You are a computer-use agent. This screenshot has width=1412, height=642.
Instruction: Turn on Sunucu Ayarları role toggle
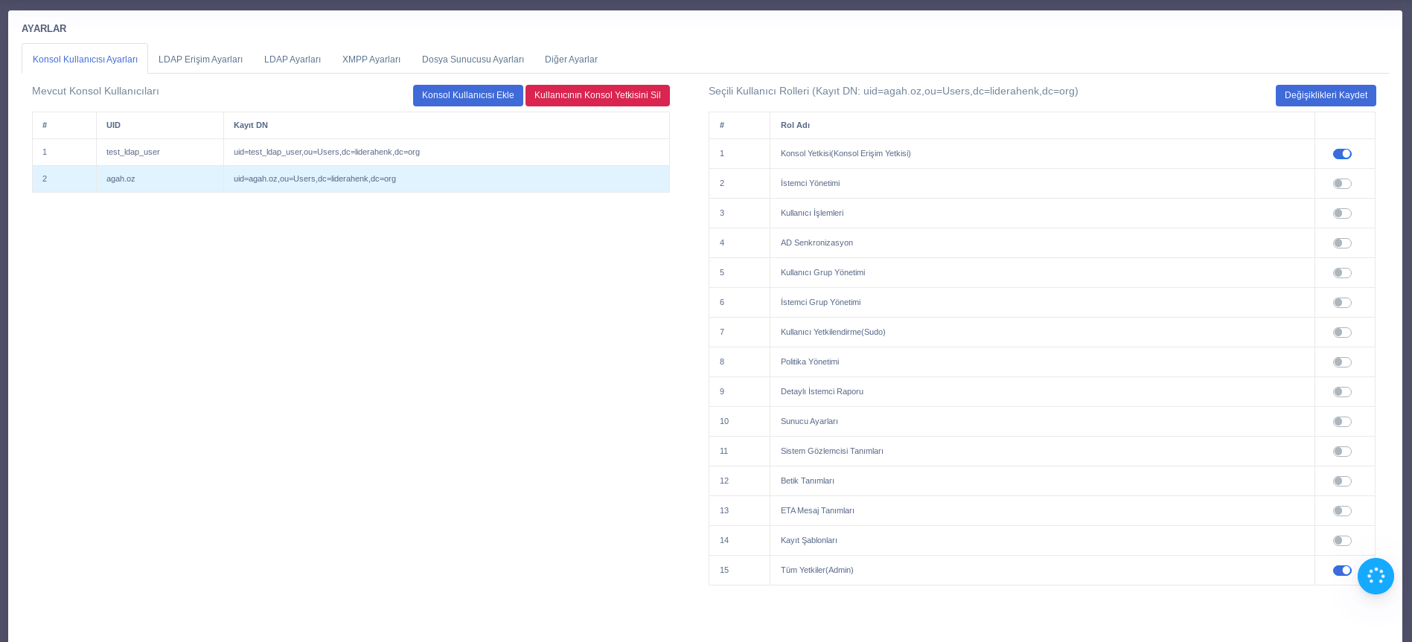1342,422
